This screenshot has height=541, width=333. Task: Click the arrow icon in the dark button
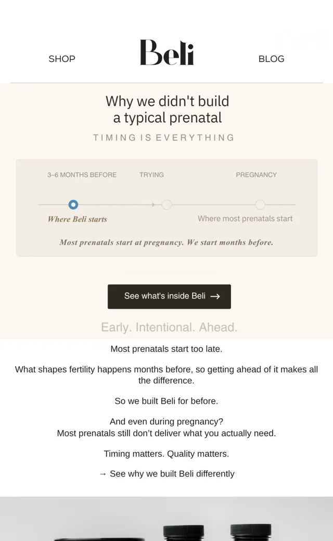point(215,297)
